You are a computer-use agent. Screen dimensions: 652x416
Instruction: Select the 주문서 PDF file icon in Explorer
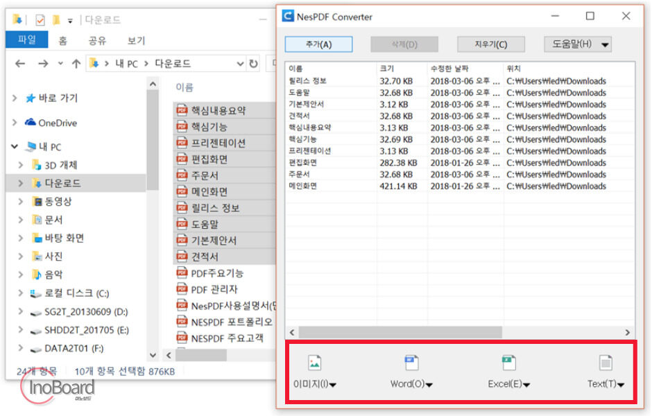[182, 175]
